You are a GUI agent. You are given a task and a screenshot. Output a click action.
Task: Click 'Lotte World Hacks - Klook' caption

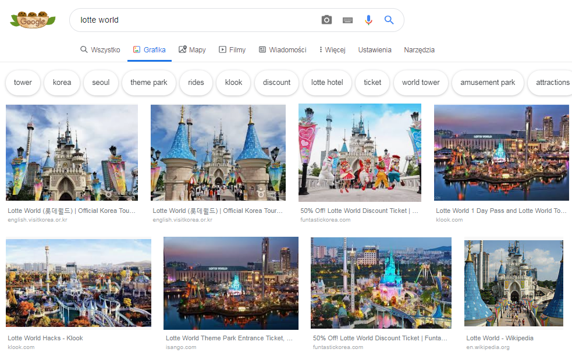pos(45,338)
